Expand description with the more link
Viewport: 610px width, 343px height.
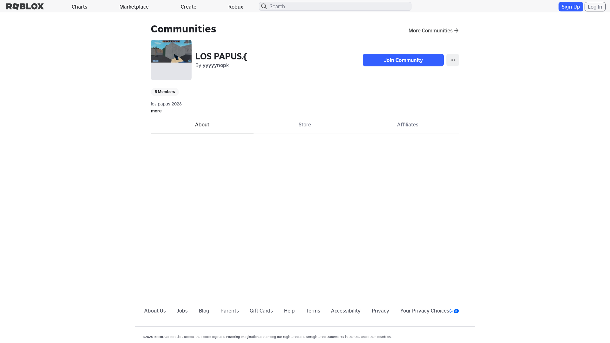pyautogui.click(x=156, y=111)
